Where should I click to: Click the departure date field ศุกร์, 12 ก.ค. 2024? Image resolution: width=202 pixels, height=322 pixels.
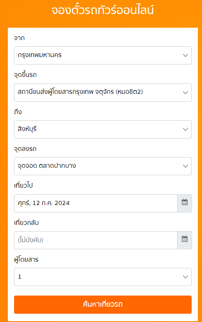click(x=96, y=203)
